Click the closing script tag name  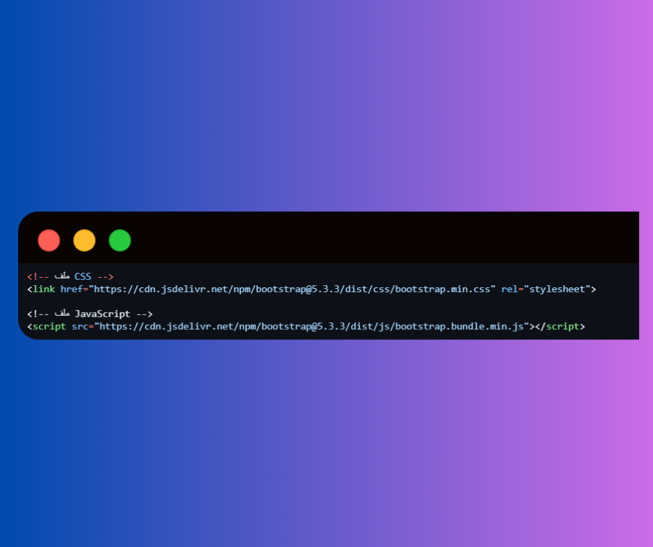click(563, 326)
